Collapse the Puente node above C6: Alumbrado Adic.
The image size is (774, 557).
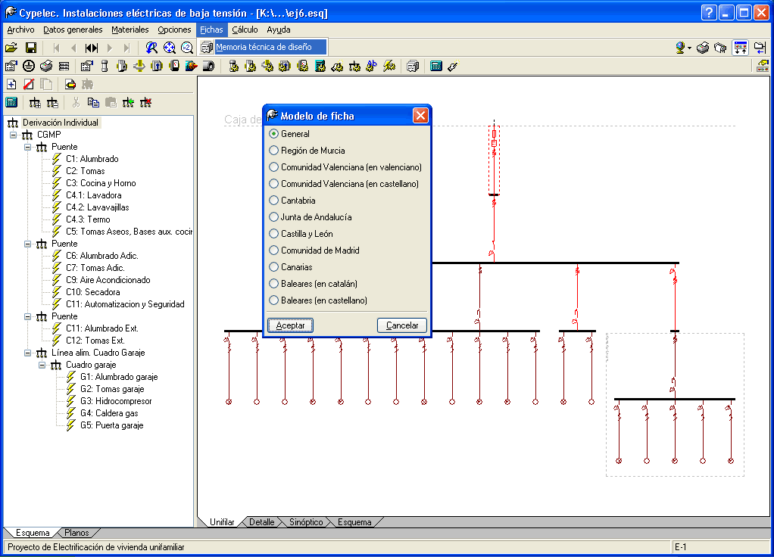click(x=27, y=244)
